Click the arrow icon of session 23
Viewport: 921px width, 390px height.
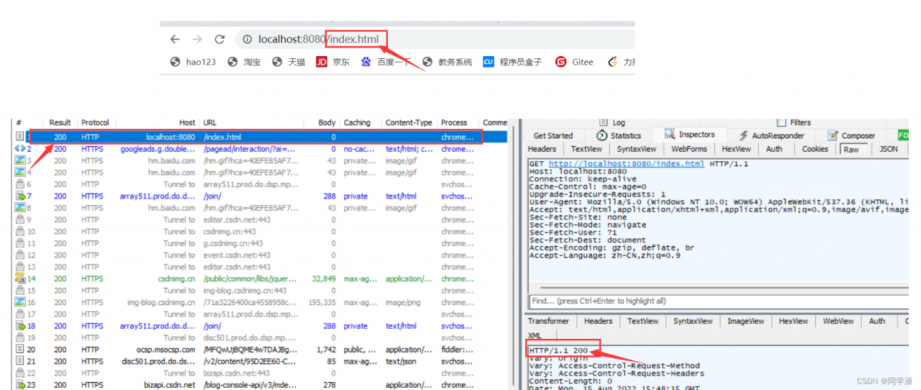coord(20,385)
